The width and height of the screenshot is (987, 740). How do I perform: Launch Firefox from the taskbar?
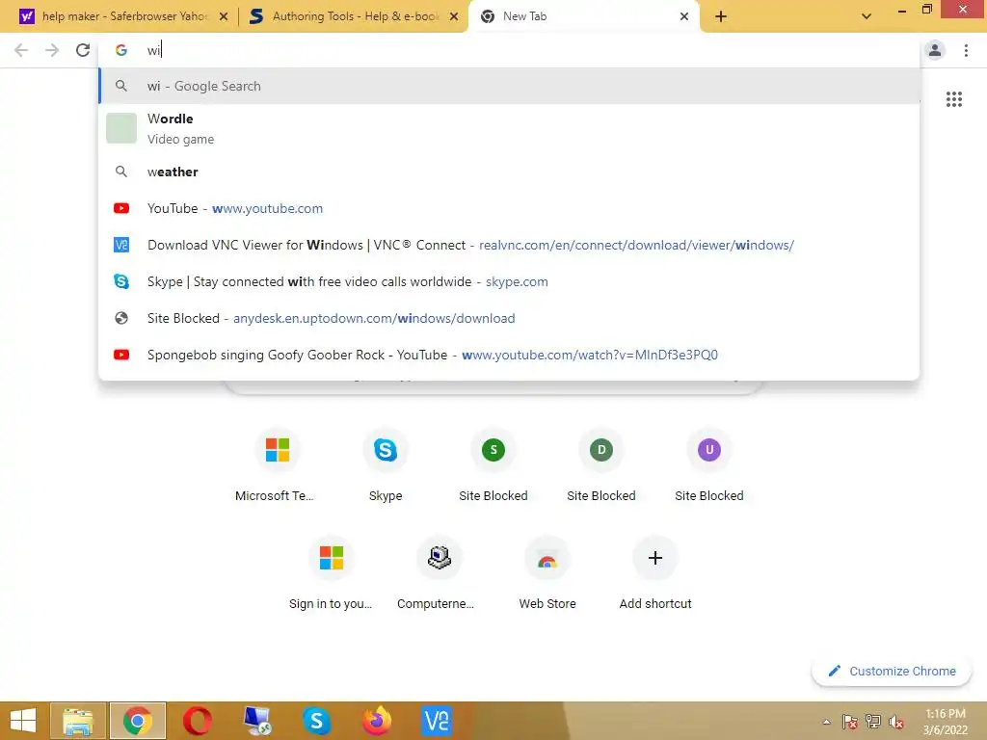377,721
